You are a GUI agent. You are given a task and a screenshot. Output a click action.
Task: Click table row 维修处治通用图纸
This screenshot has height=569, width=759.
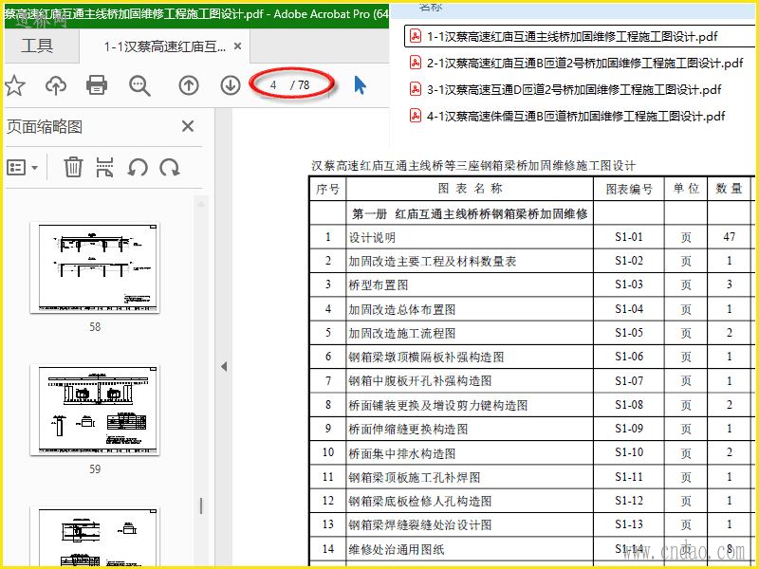[x=531, y=549]
